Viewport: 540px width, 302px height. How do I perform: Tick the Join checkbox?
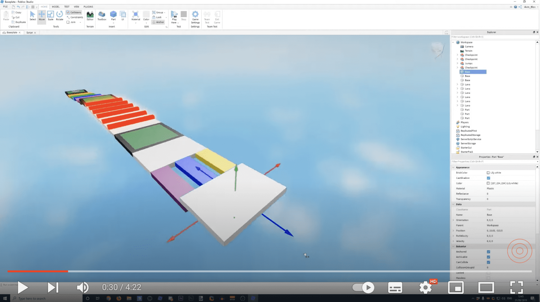pyautogui.click(x=68, y=22)
